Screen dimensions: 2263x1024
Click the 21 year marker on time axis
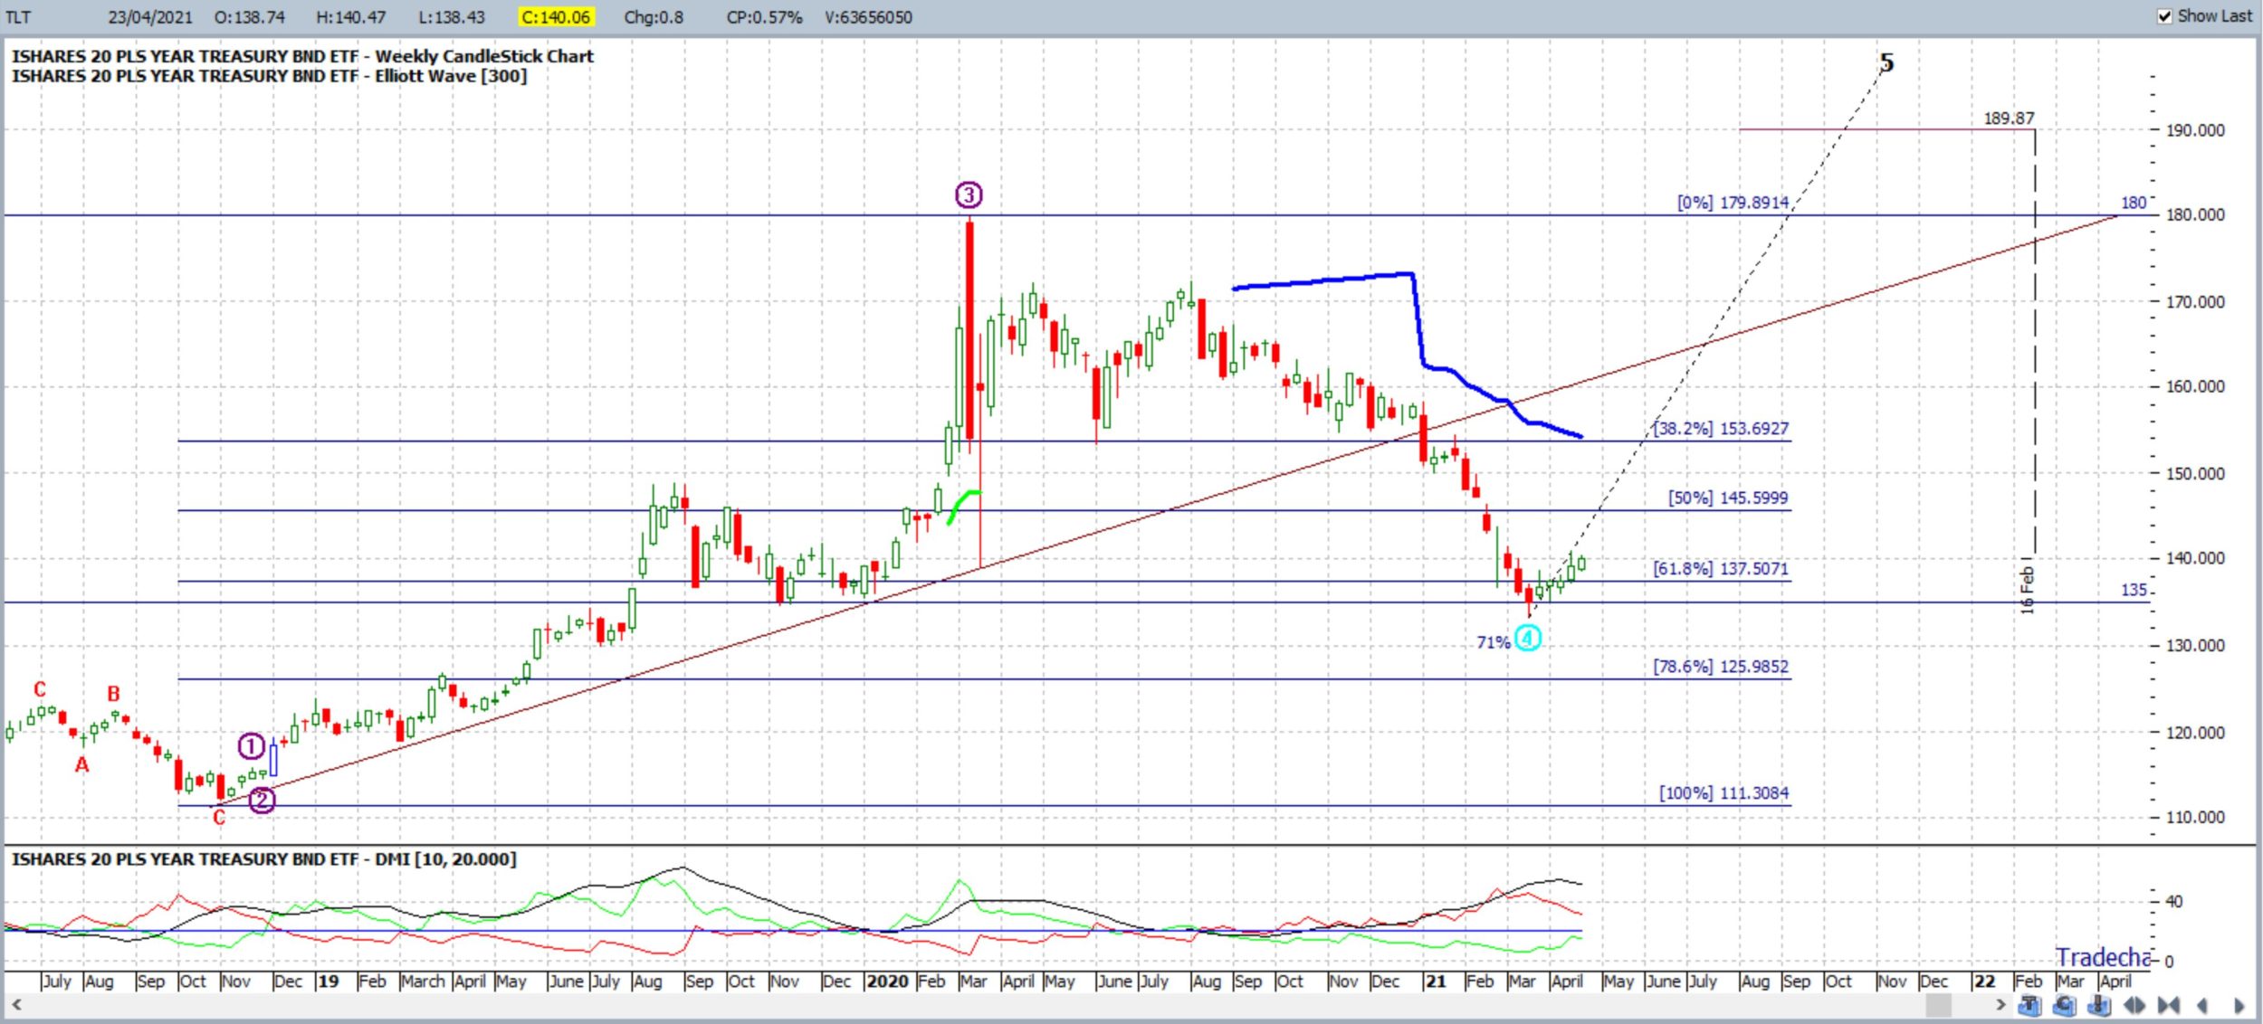tap(1436, 981)
